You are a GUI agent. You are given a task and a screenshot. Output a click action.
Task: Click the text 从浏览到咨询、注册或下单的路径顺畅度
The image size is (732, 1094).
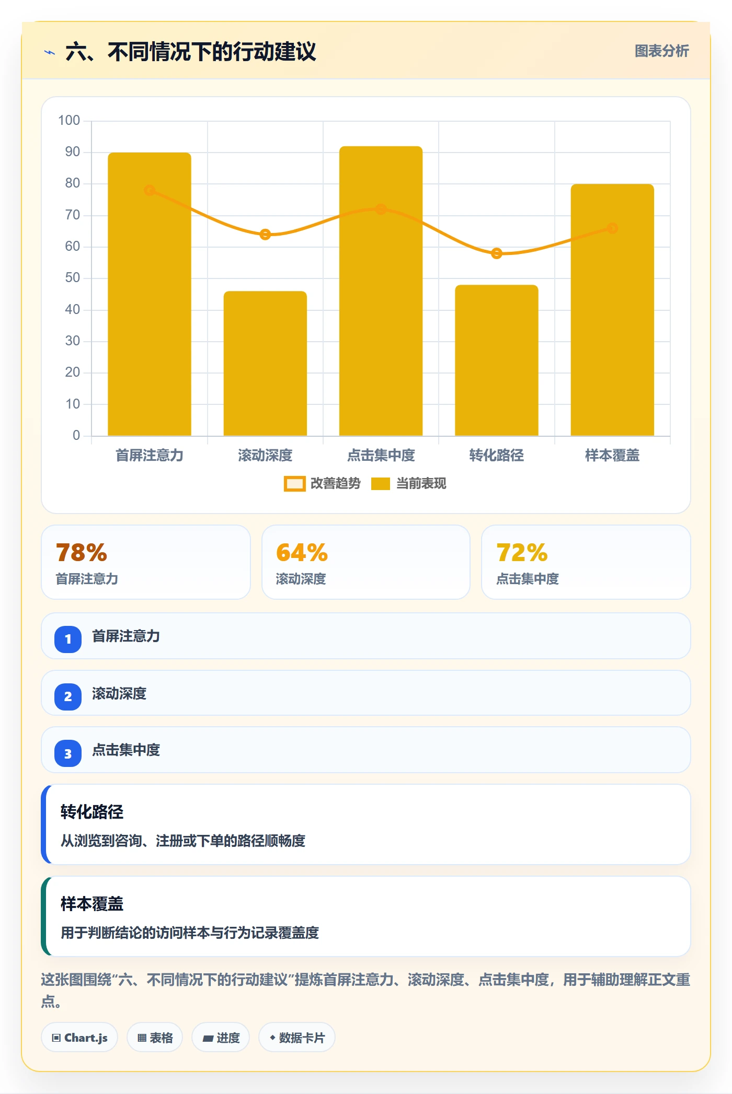point(183,841)
